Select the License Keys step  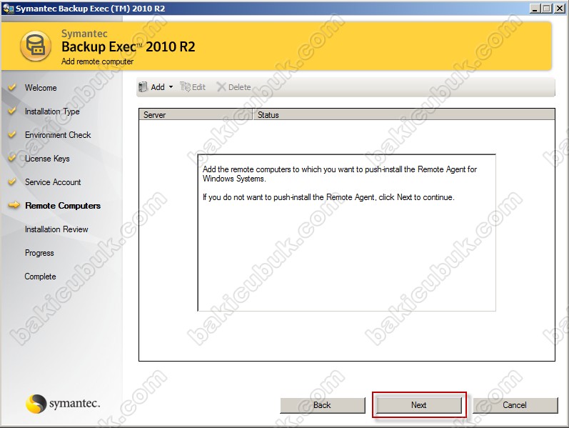47,159
